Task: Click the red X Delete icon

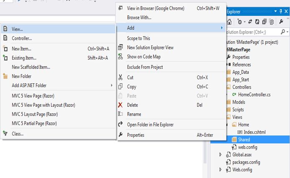Action: [x=120, y=105]
